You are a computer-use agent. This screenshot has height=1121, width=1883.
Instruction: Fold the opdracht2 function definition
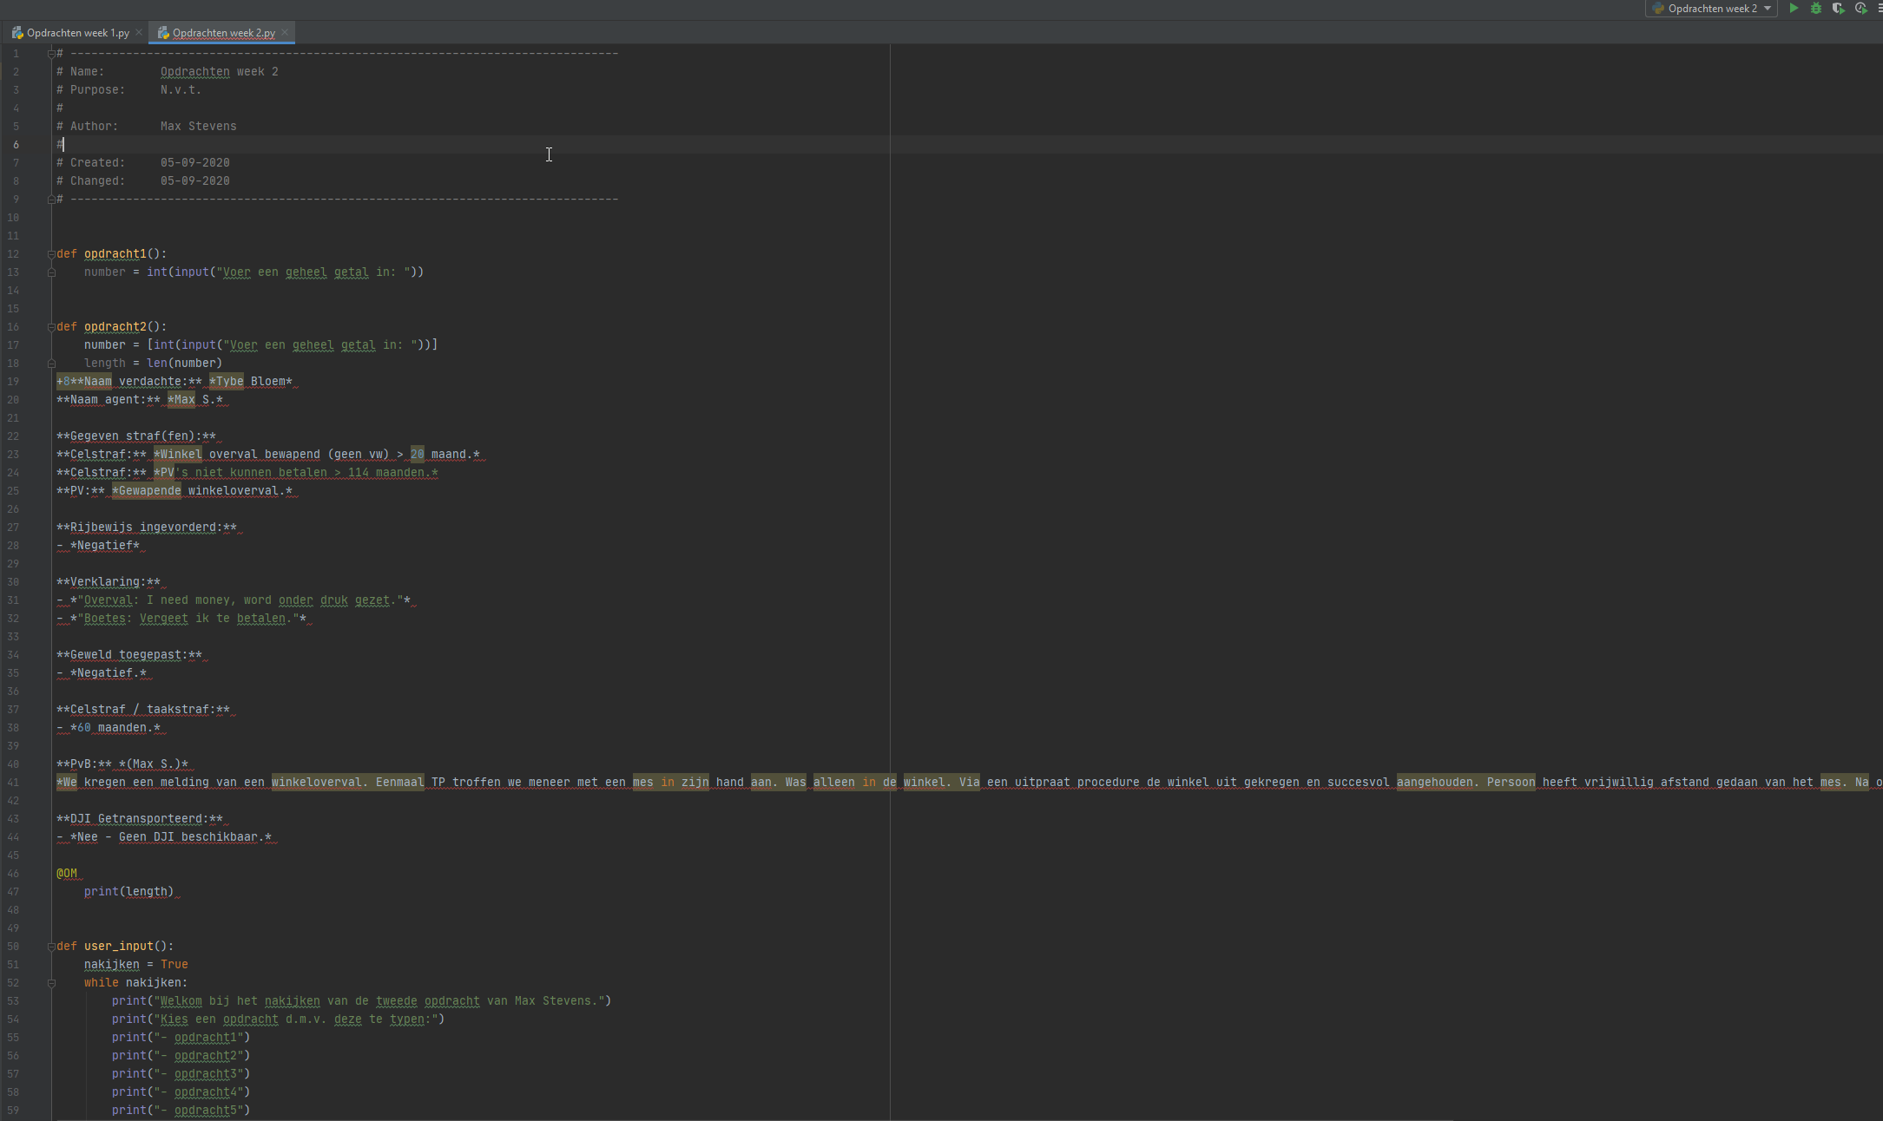pos(51,327)
